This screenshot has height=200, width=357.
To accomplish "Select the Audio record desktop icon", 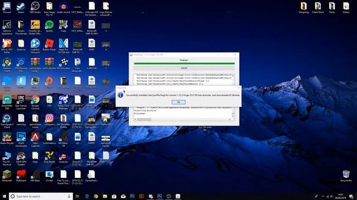I will click(63, 8).
